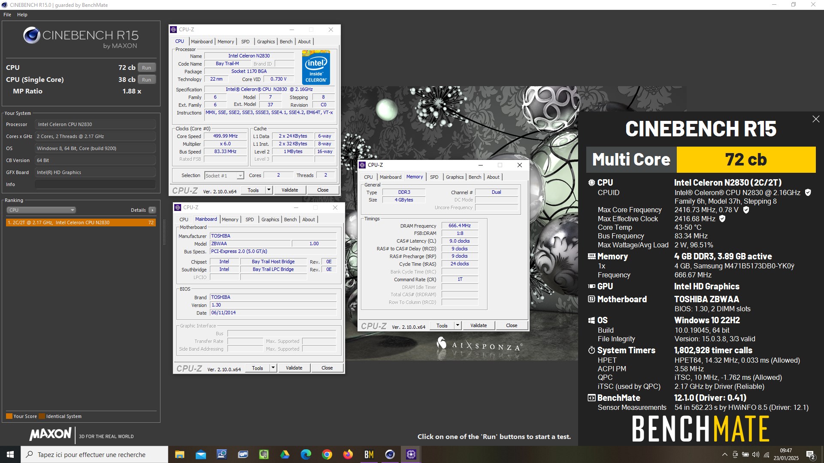
Task: Click the Bay Trail Host Bridge field
Action: pyautogui.click(x=273, y=262)
